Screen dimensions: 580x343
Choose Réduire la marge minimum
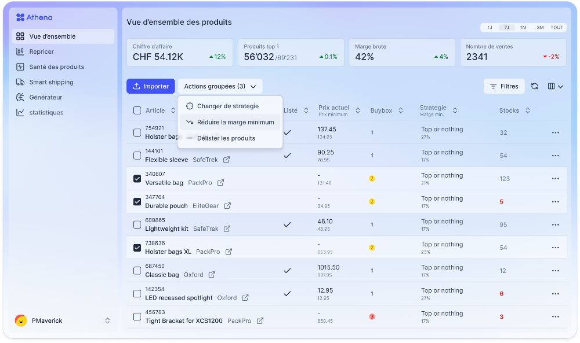[x=230, y=122]
